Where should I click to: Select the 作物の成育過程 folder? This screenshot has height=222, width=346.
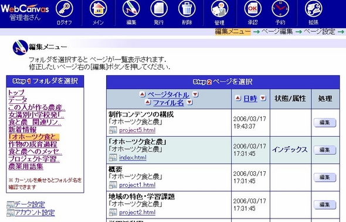pyautogui.click(x=33, y=144)
